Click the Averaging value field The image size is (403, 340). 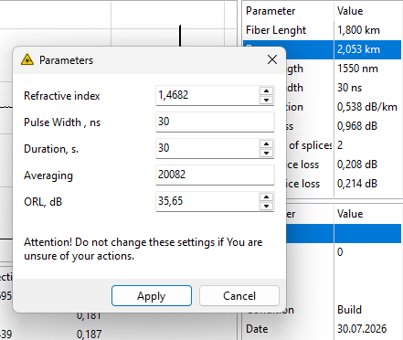point(215,175)
